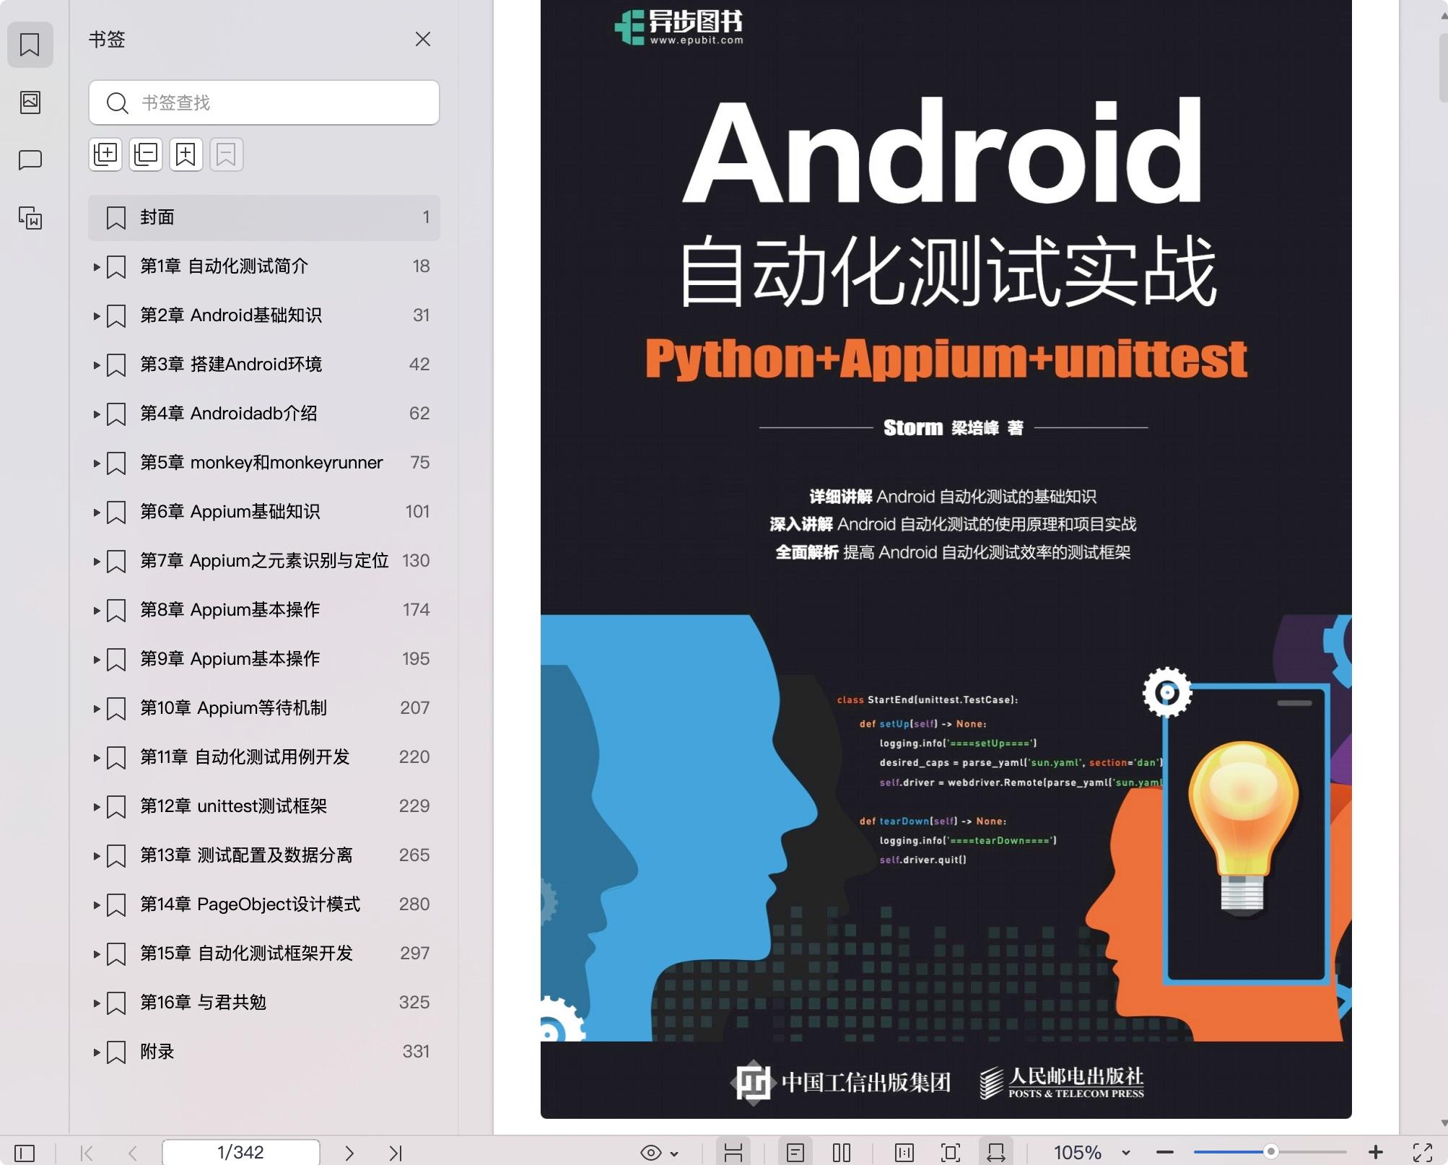
Task: Expand 第8章 Appium基本操作 bookmark
Action: [x=96, y=611]
